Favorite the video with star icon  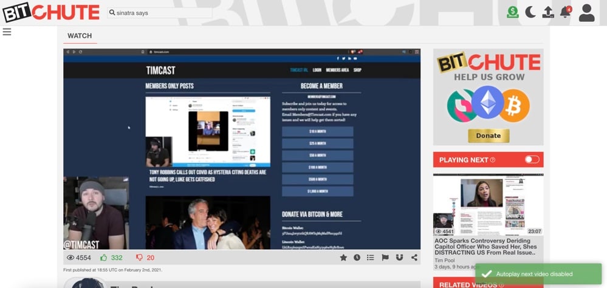coord(343,258)
